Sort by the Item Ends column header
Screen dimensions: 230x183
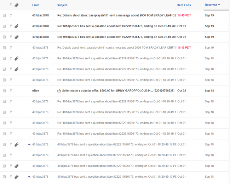[184, 5]
